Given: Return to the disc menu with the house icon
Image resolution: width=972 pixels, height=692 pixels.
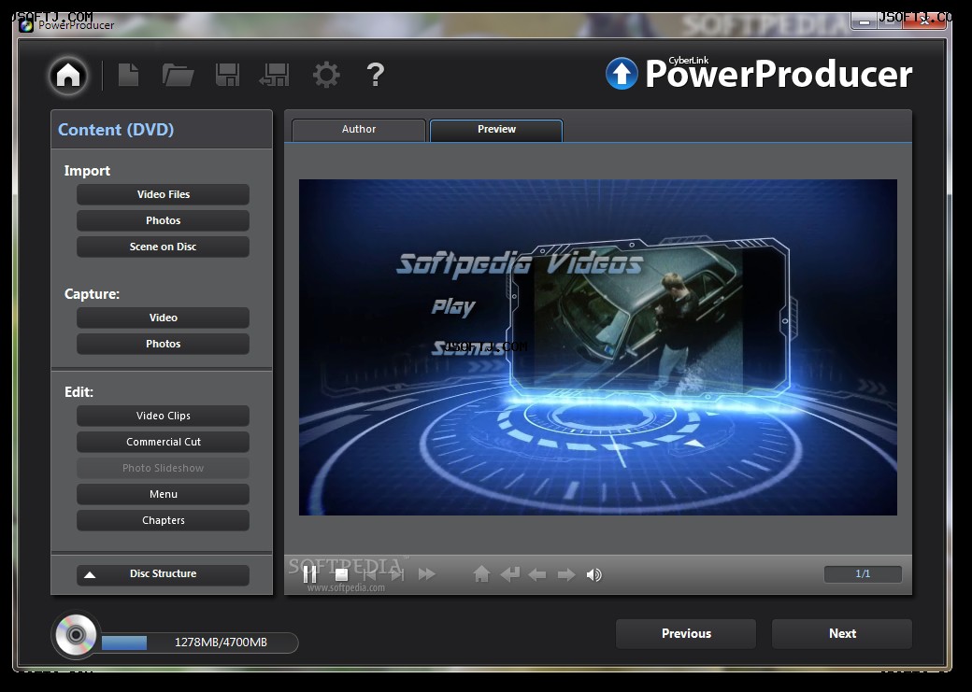Looking at the screenshot, I should coord(481,574).
